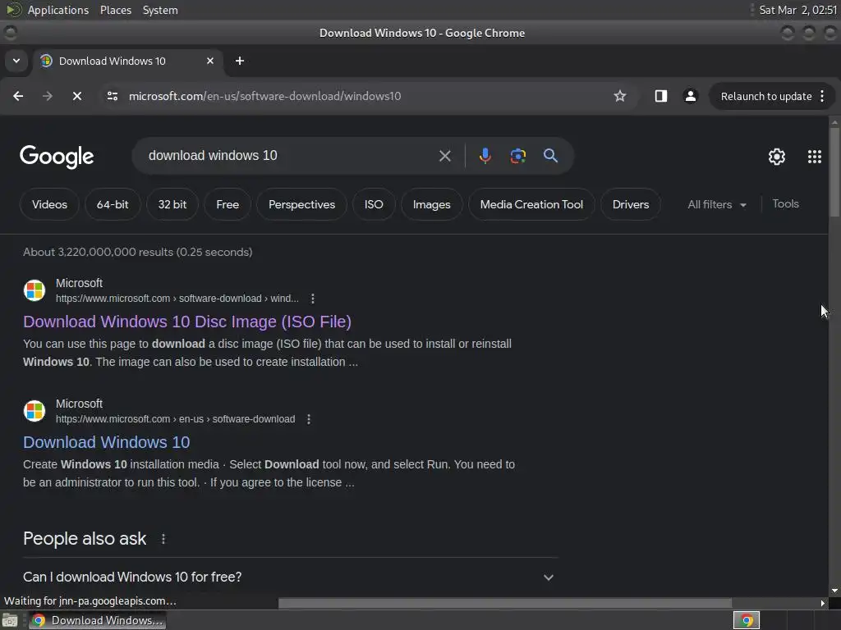Search by image with Google Lens

pos(518,156)
